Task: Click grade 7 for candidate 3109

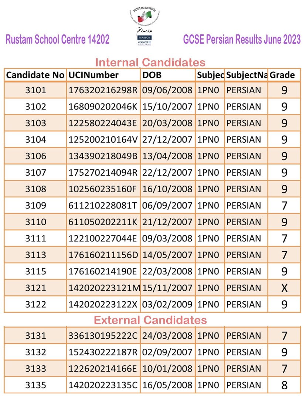Action: 284,206
